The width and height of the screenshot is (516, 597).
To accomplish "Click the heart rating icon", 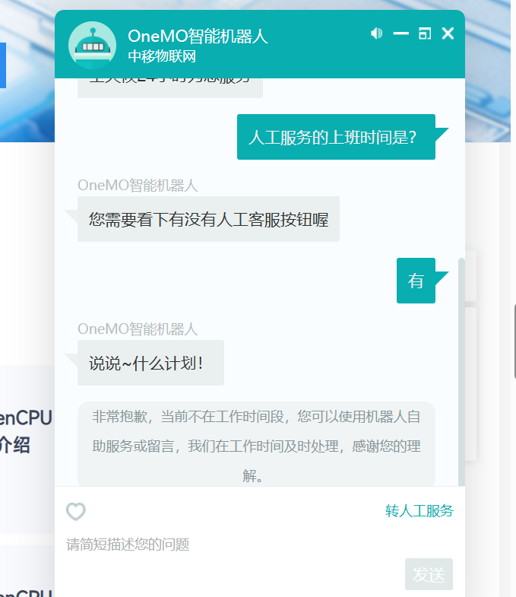I will tap(76, 511).
